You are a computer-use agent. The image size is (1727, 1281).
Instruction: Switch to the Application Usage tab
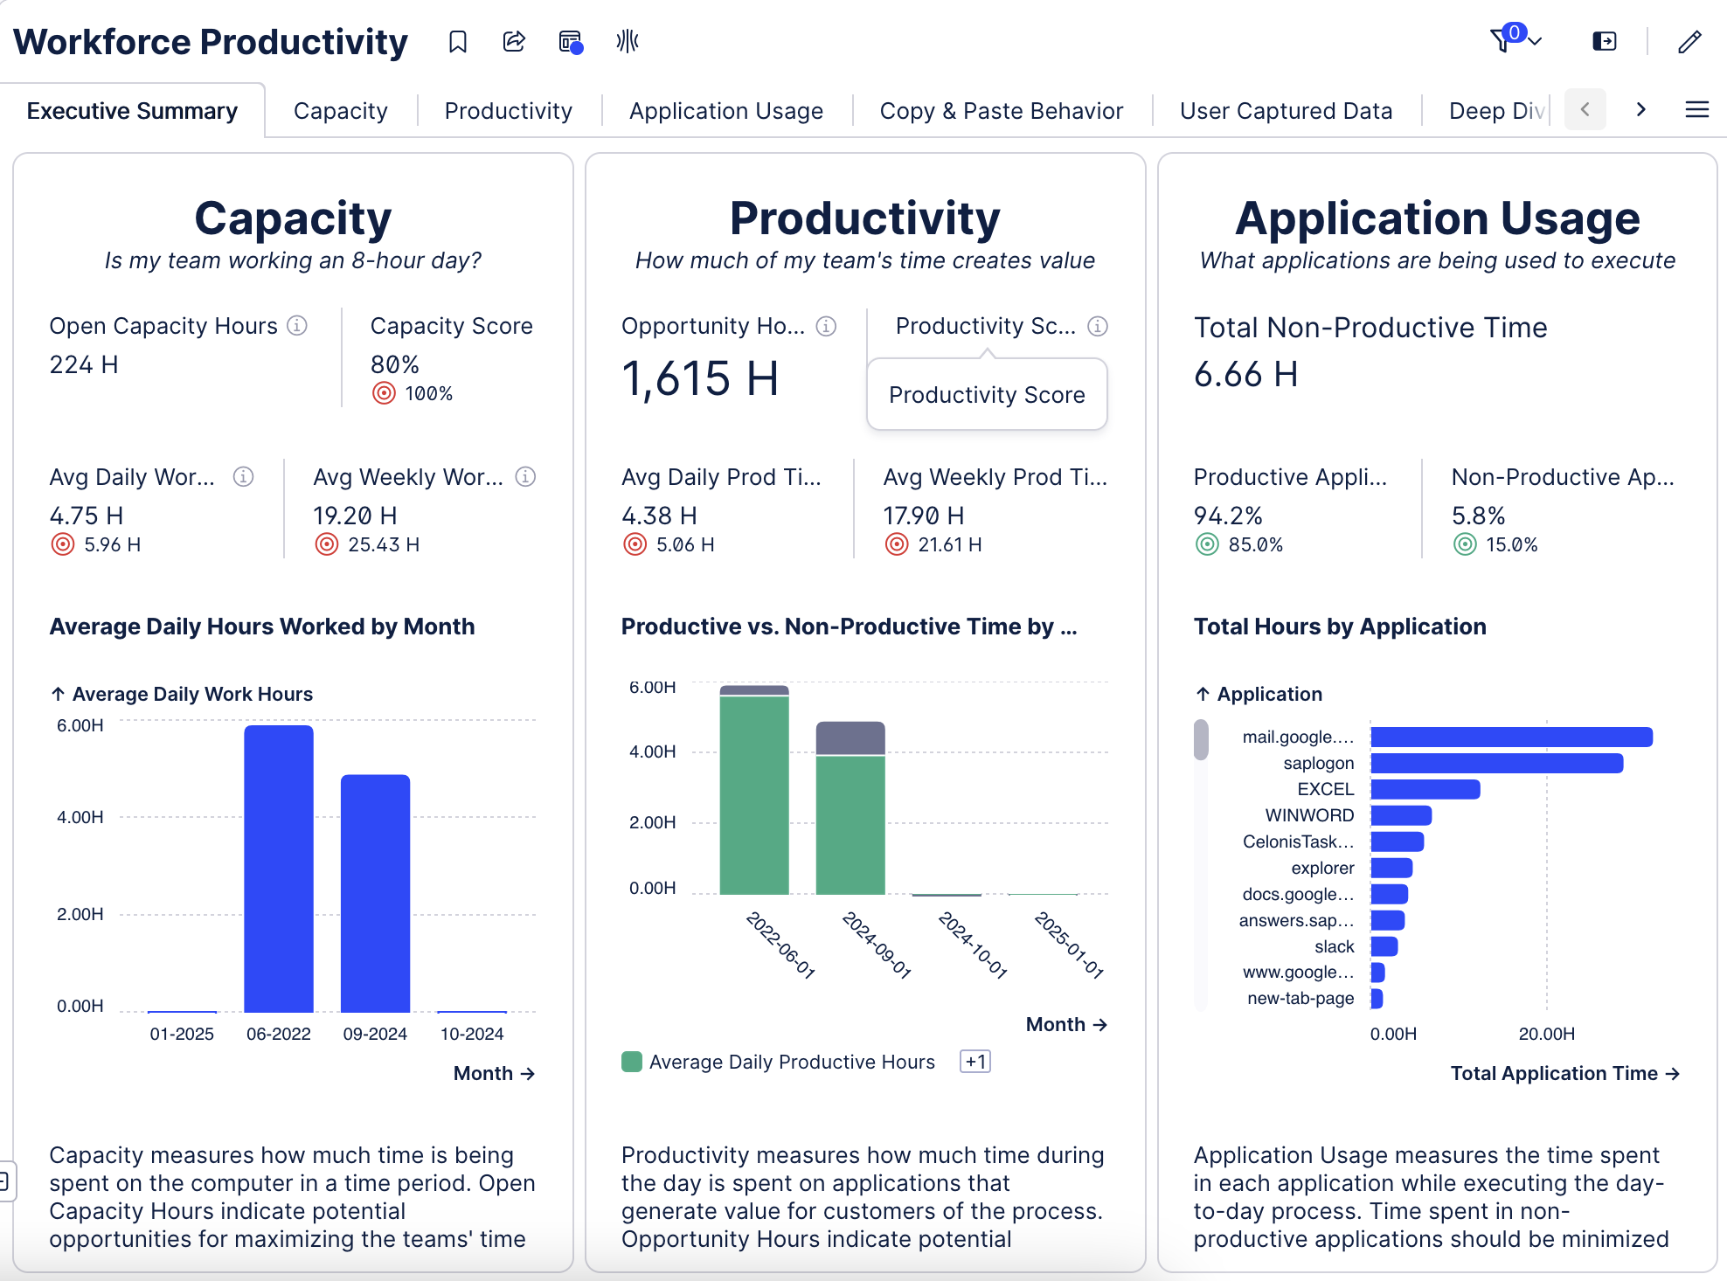(725, 111)
